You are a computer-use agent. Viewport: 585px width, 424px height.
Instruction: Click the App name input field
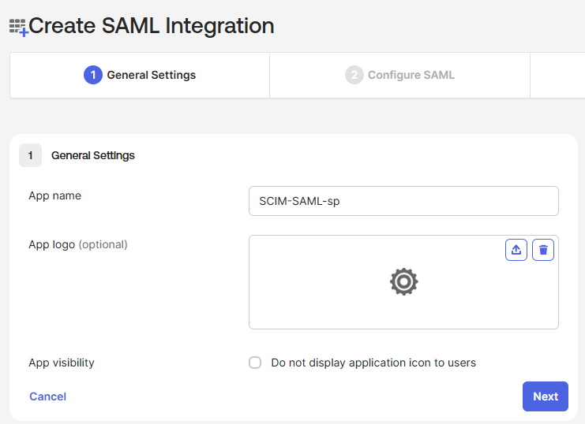(x=403, y=201)
